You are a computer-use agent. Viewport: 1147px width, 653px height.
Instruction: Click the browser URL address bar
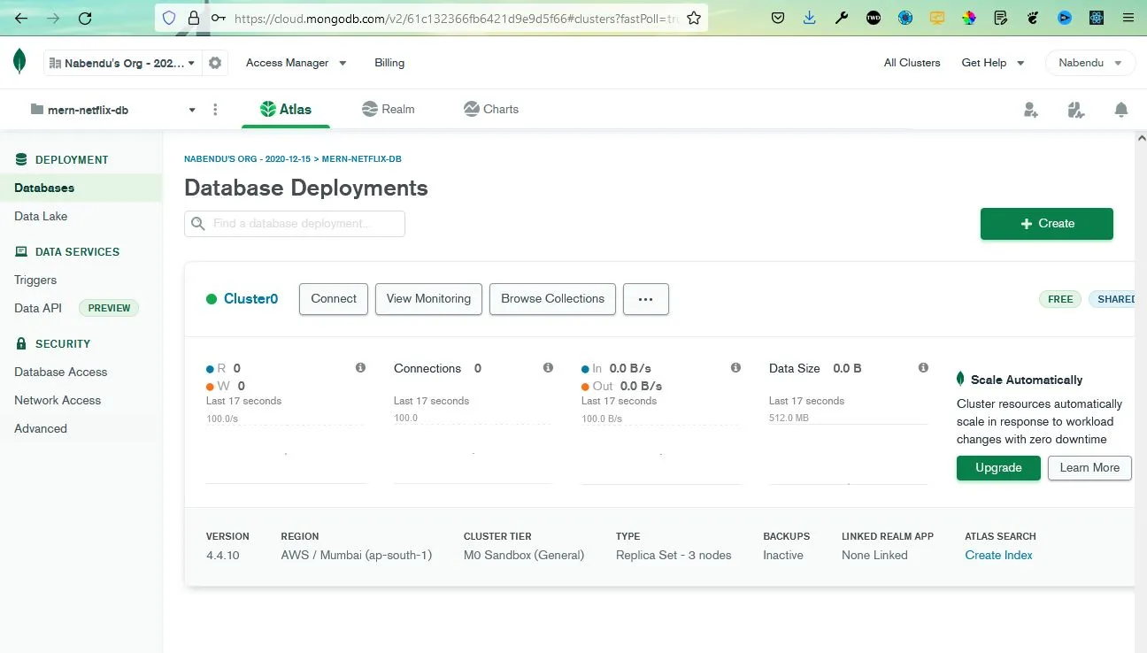click(x=456, y=18)
